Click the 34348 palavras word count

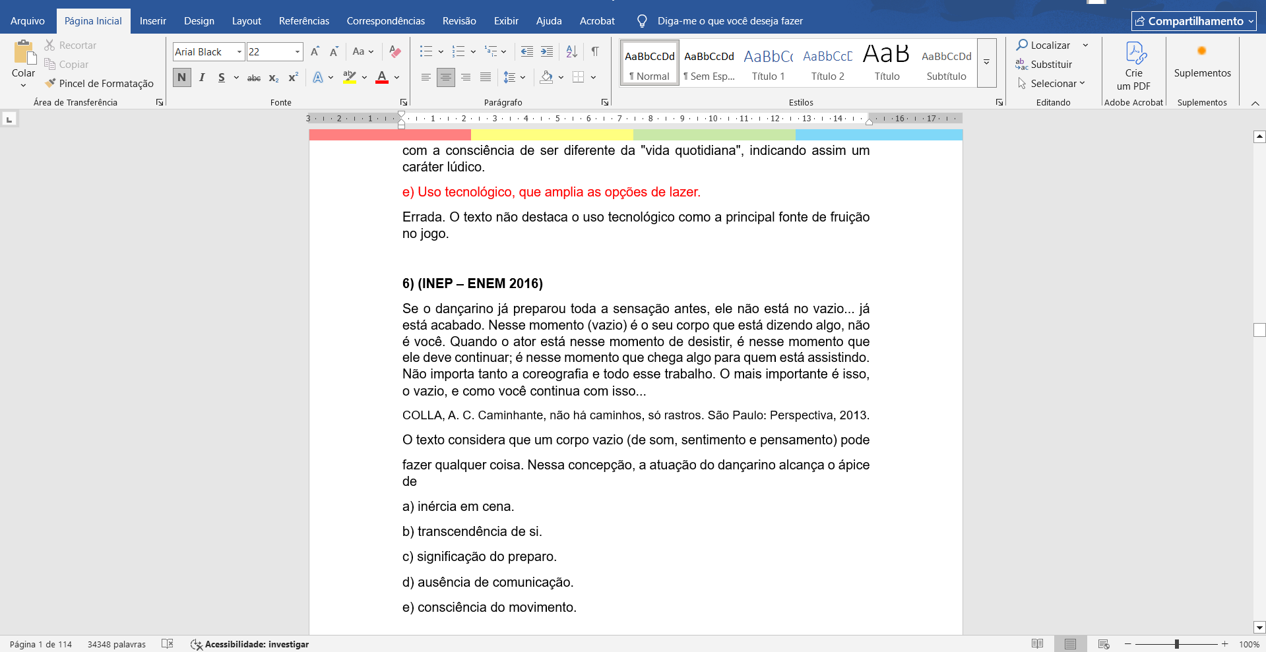[x=117, y=644]
